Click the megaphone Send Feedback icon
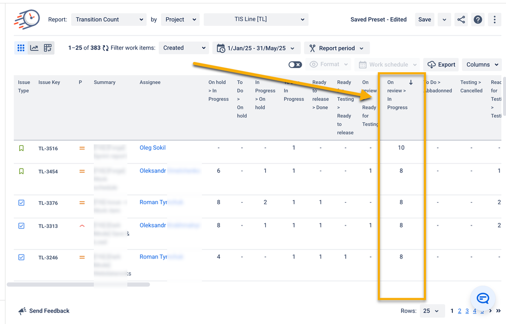The width and height of the screenshot is (506, 324). [22, 311]
